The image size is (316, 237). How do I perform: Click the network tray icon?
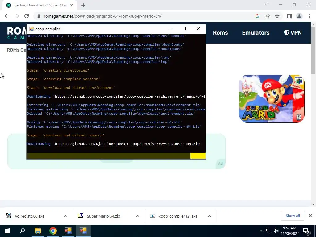click(x=269, y=231)
